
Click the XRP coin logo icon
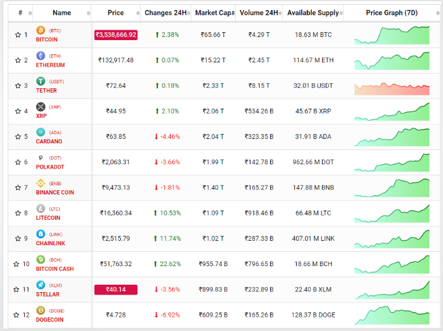[41, 107]
